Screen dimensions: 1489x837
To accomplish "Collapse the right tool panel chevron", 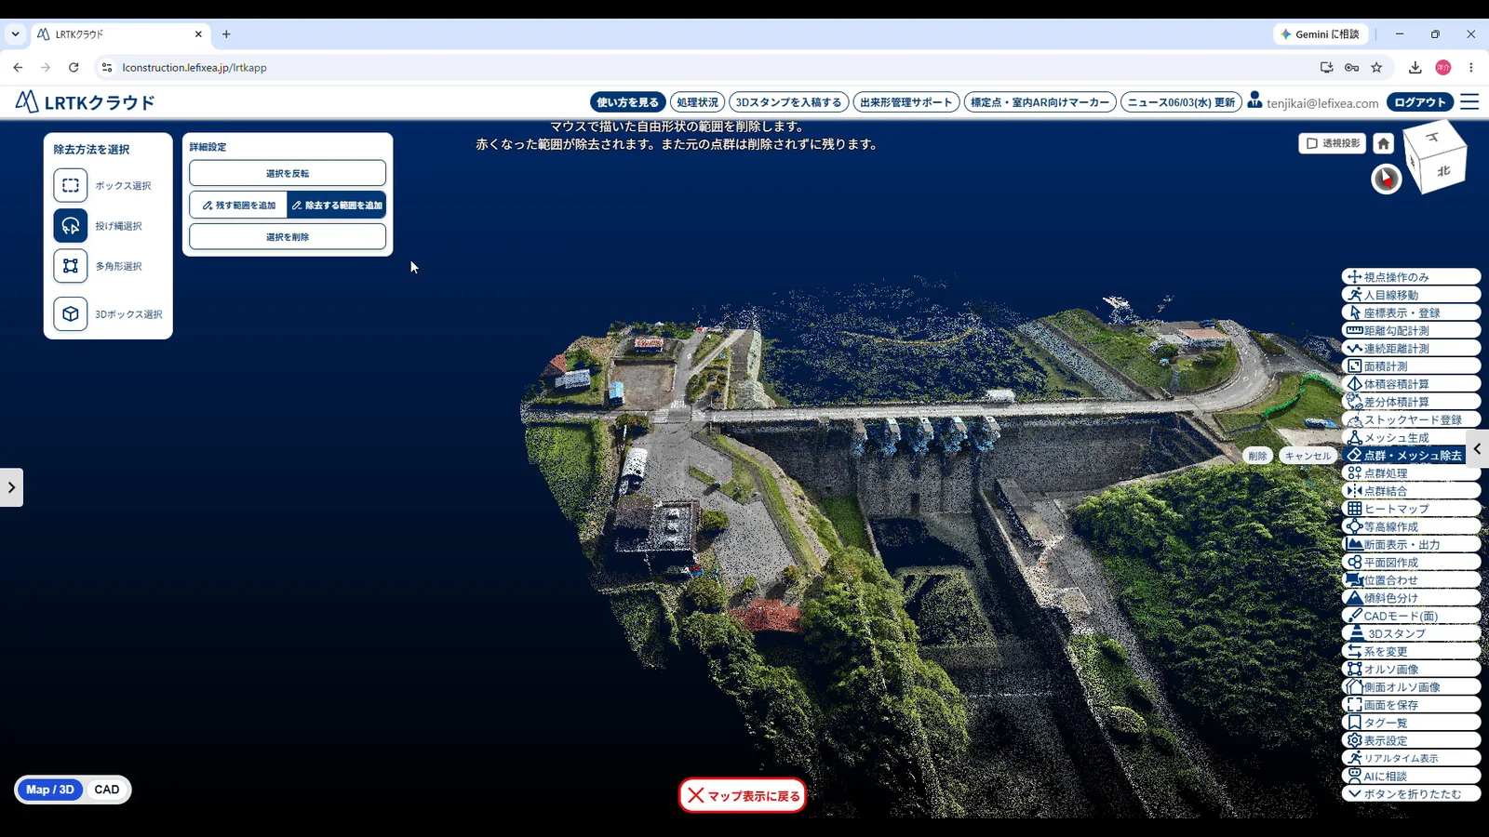I will click(x=1477, y=449).
